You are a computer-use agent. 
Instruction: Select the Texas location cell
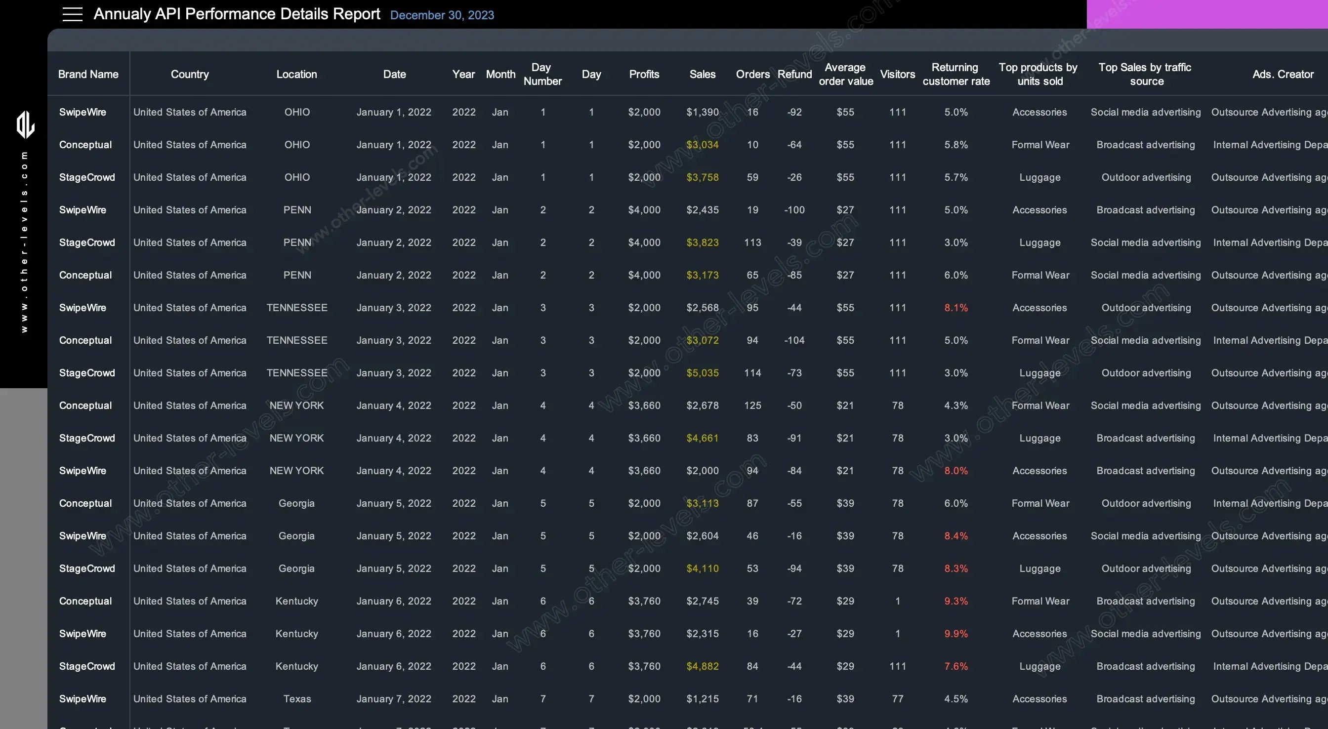pos(297,699)
